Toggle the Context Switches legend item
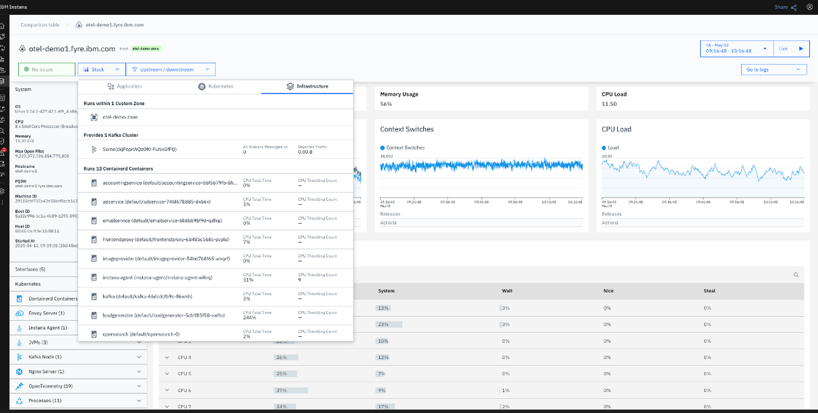This screenshot has height=413, width=818. coord(403,147)
